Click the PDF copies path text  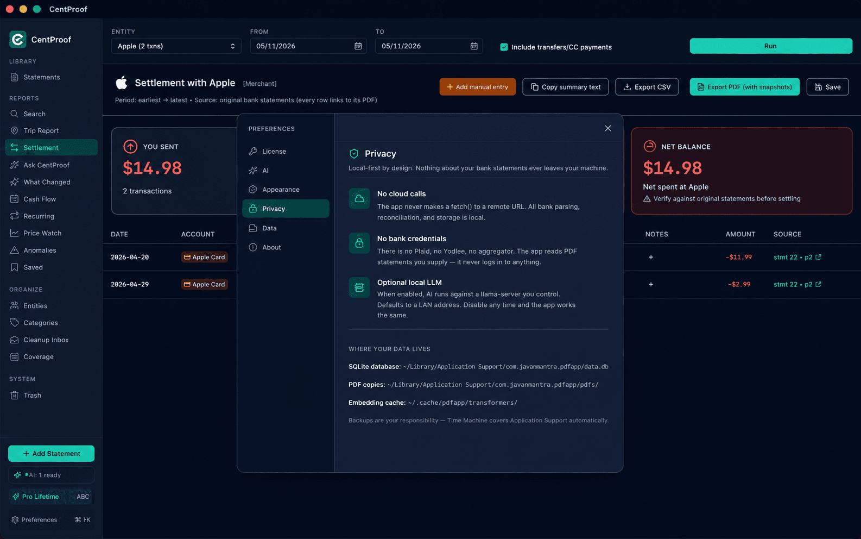(x=493, y=385)
